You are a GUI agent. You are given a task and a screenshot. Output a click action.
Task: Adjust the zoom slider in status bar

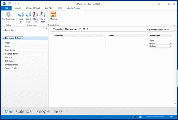pos(155,117)
